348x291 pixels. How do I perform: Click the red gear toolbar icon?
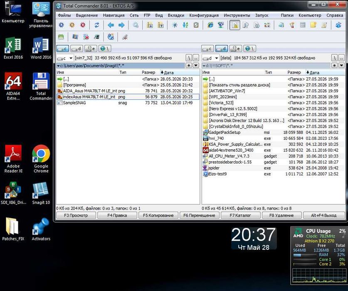click(x=83, y=25)
